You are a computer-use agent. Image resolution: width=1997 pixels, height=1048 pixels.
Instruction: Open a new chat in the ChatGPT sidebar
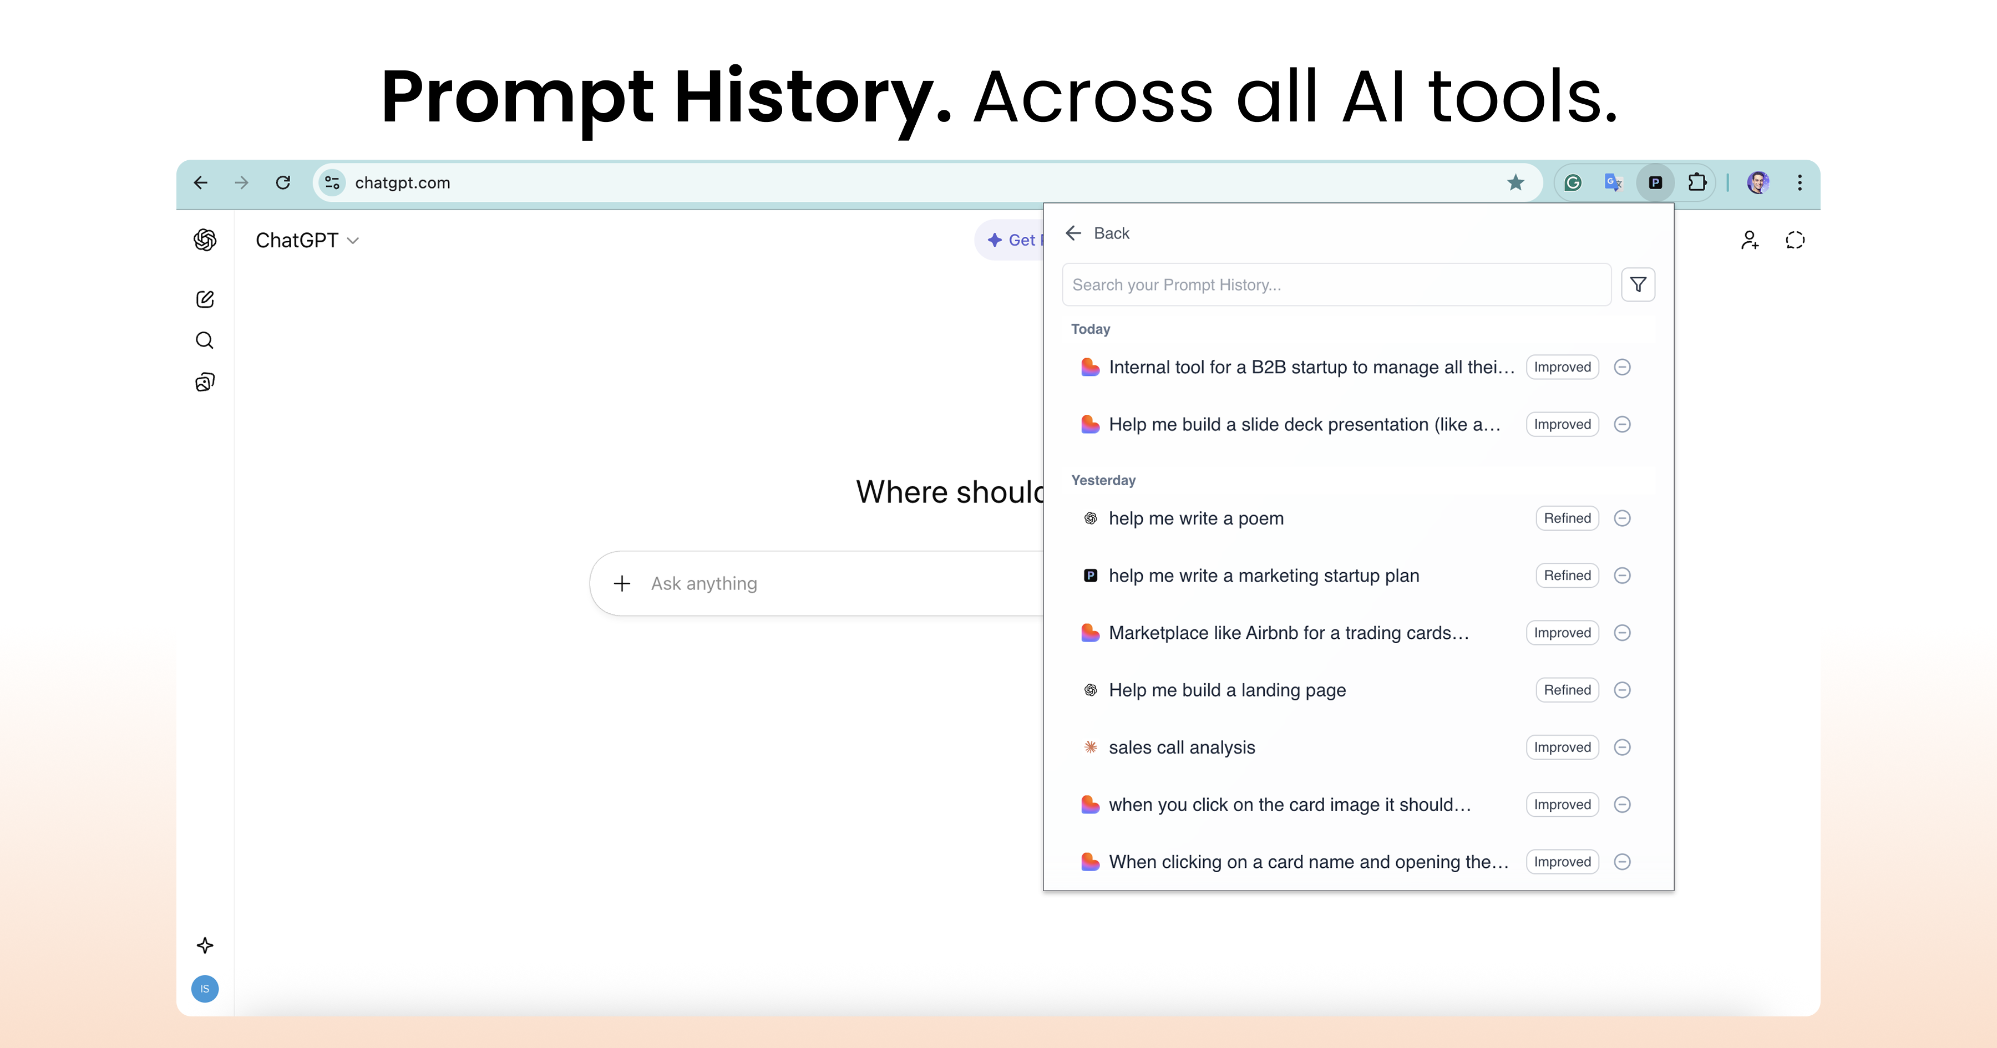pos(204,298)
